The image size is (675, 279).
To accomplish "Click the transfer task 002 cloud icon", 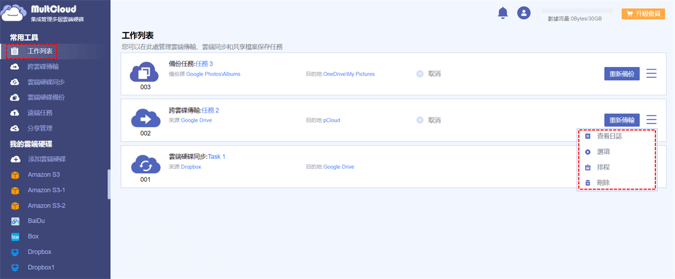I will pos(145,119).
